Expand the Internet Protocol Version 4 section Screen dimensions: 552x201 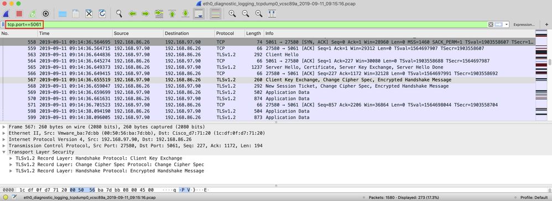click(x=4, y=140)
